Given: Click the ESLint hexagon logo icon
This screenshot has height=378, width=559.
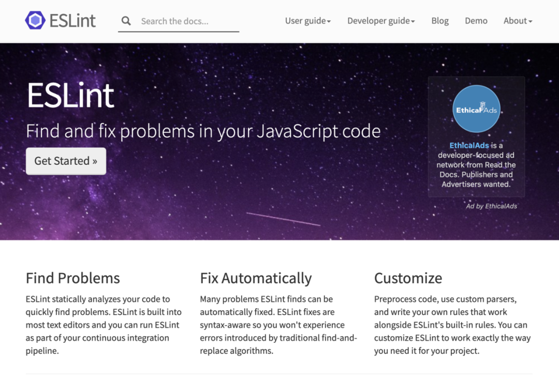Looking at the screenshot, I should (x=35, y=20).
